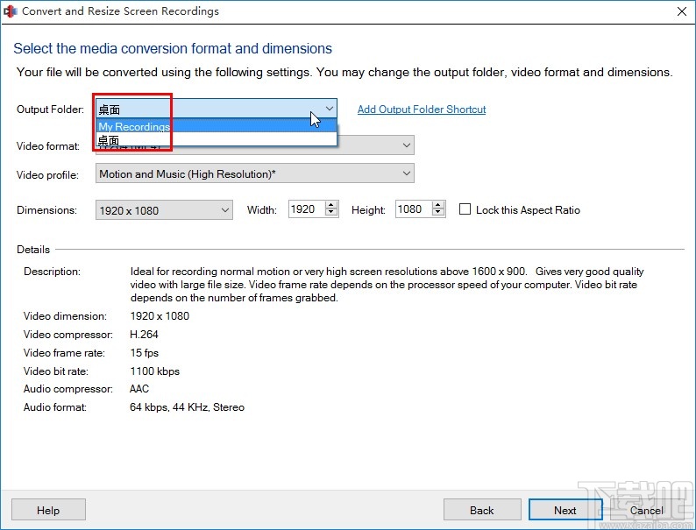The image size is (696, 530).
Task: Click the Help button
Action: pyautogui.click(x=48, y=510)
